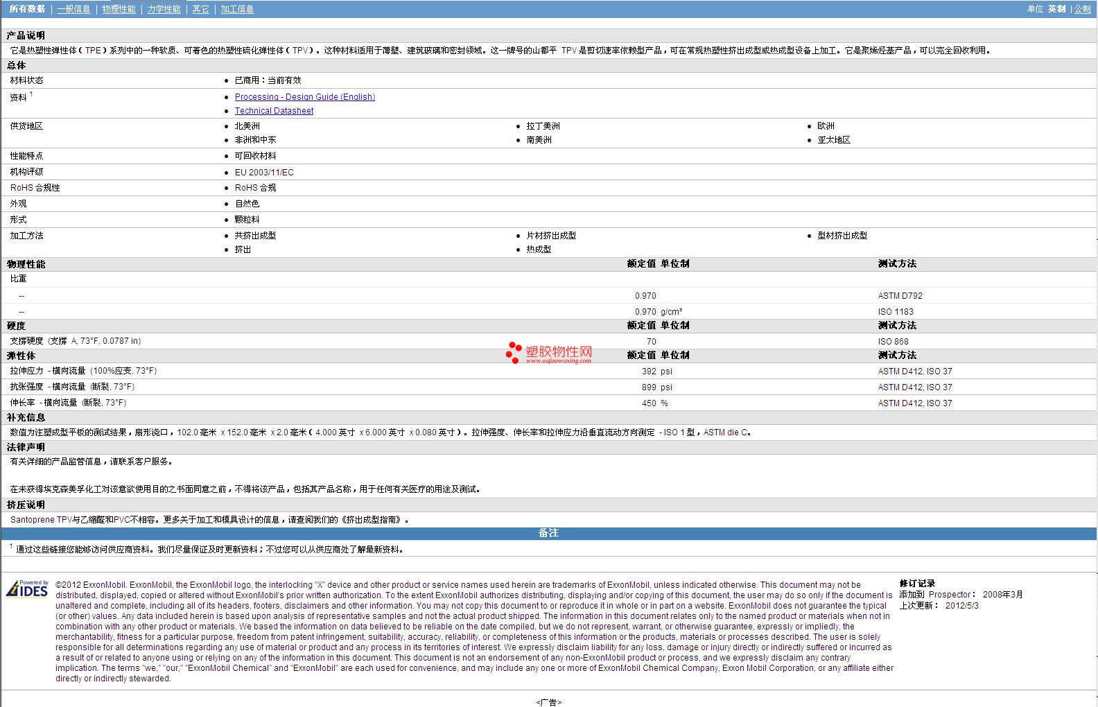Click the RoHS 合规性 row label
The height and width of the screenshot is (707, 1098).
(x=35, y=188)
